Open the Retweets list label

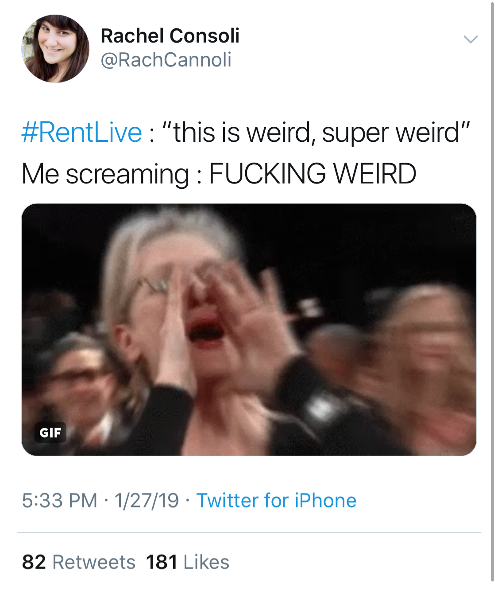click(x=94, y=562)
